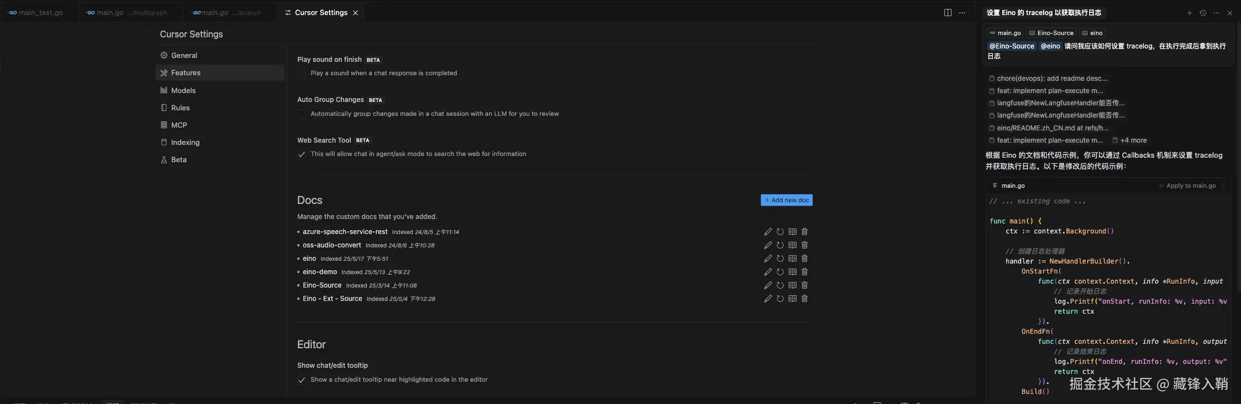This screenshot has height=404, width=1241.
Task: Open the Apply to main.go chevron selector
Action: (x=1223, y=186)
